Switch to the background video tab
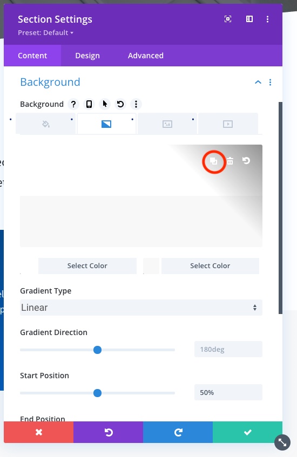This screenshot has width=297, height=457. pyautogui.click(x=228, y=124)
